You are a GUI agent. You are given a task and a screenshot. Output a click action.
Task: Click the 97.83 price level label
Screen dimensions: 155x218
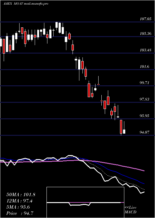pyautogui.click(x=145, y=99)
